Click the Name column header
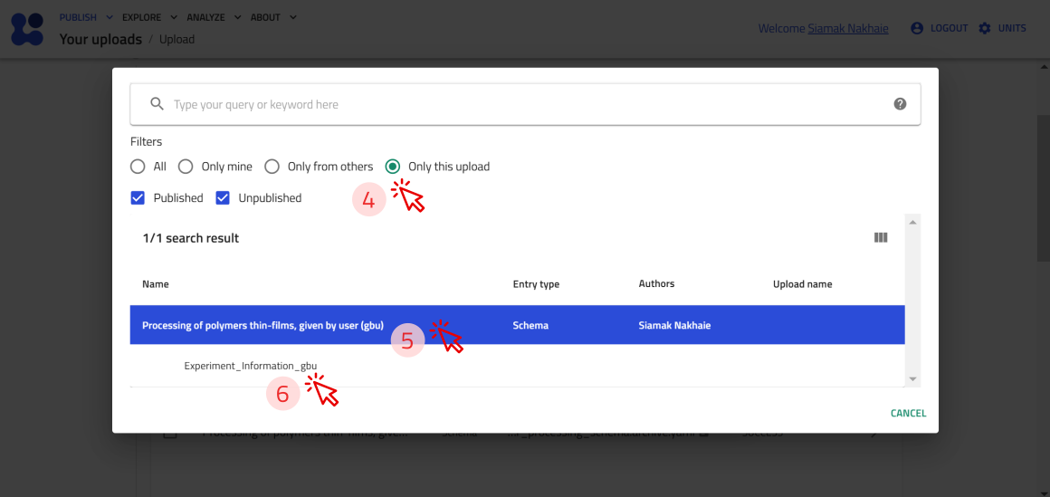 tap(156, 284)
